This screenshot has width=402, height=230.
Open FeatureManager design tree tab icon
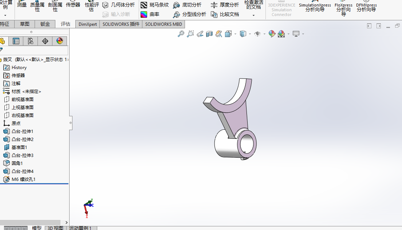[x=3, y=41]
